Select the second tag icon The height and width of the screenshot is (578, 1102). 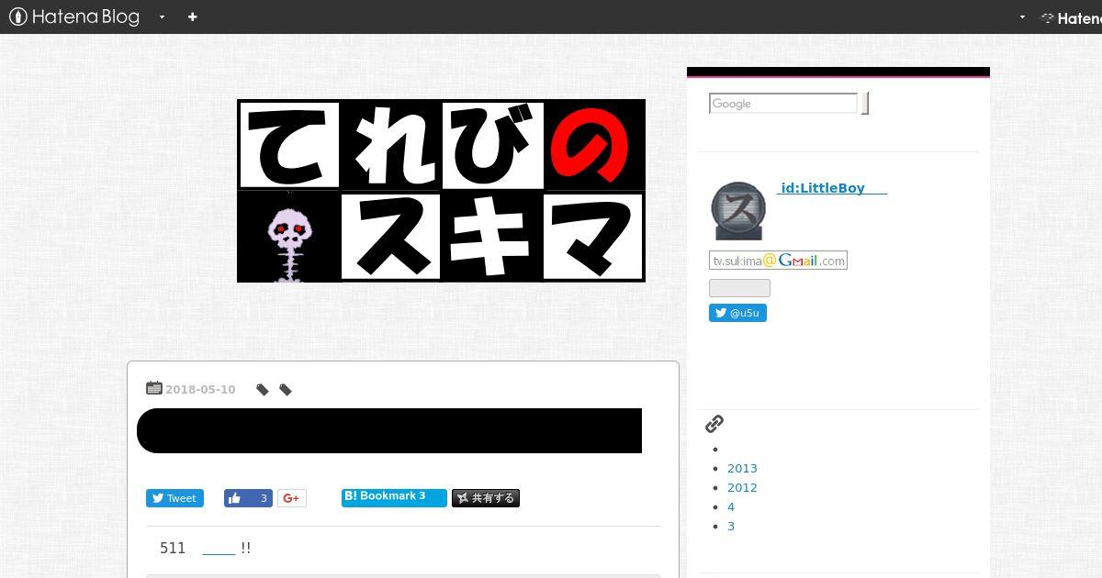click(x=286, y=390)
